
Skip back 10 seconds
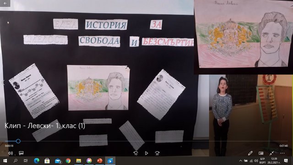pos(136,153)
